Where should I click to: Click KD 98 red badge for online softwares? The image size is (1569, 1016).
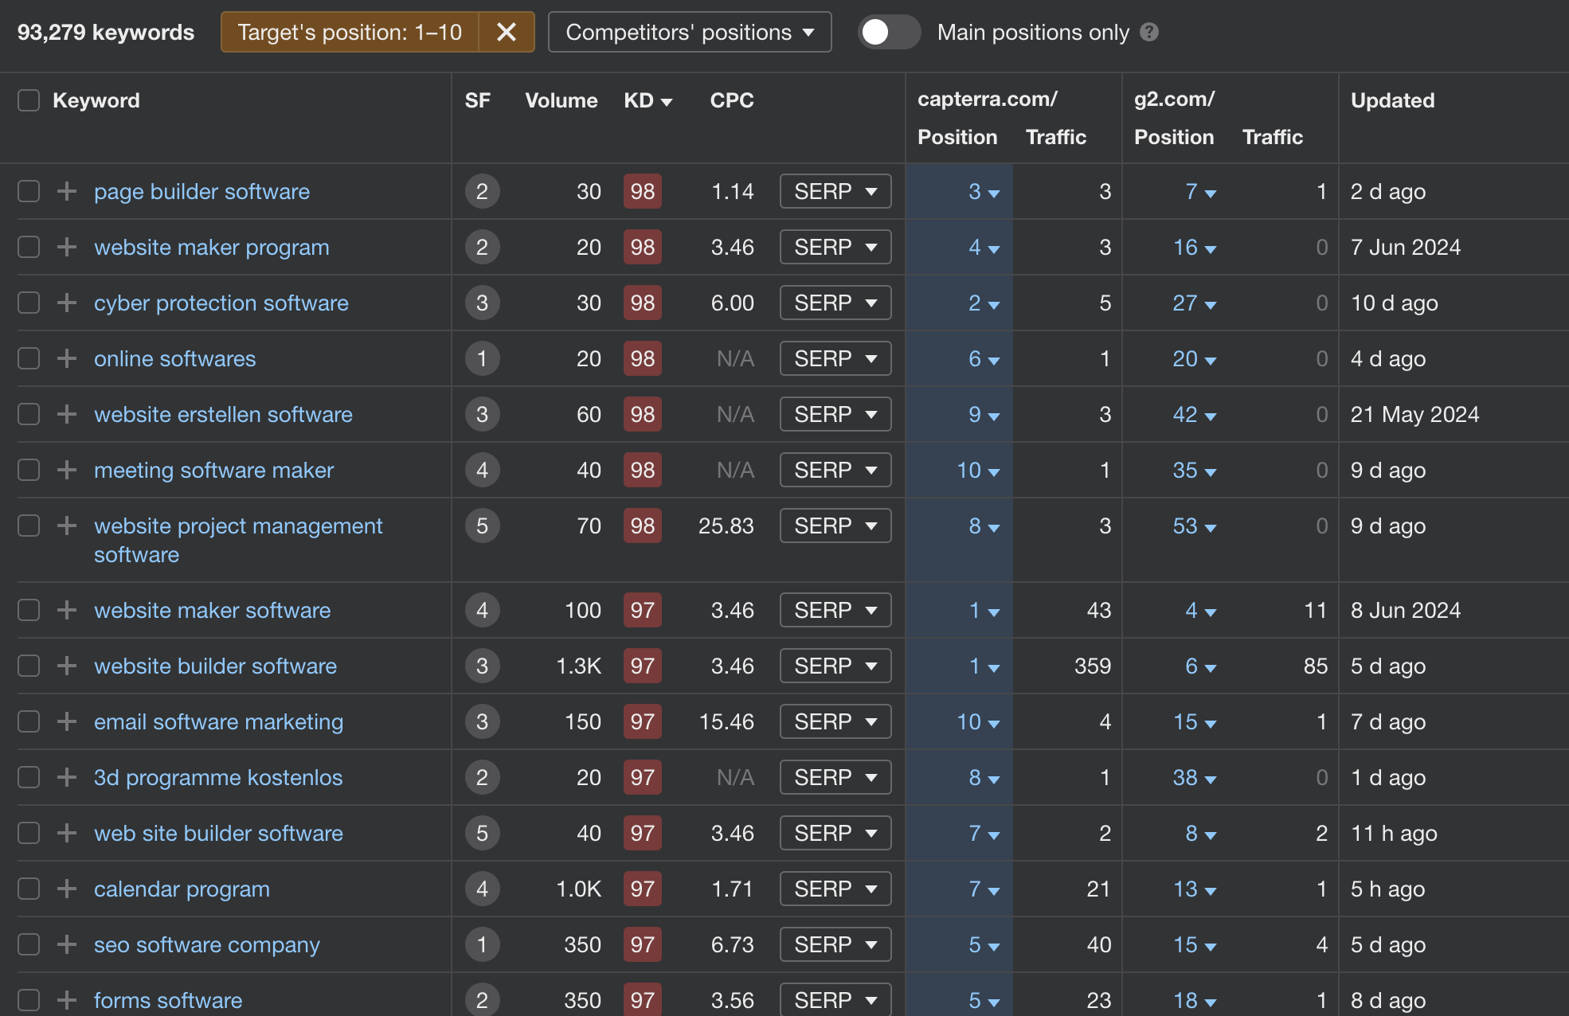(x=643, y=358)
